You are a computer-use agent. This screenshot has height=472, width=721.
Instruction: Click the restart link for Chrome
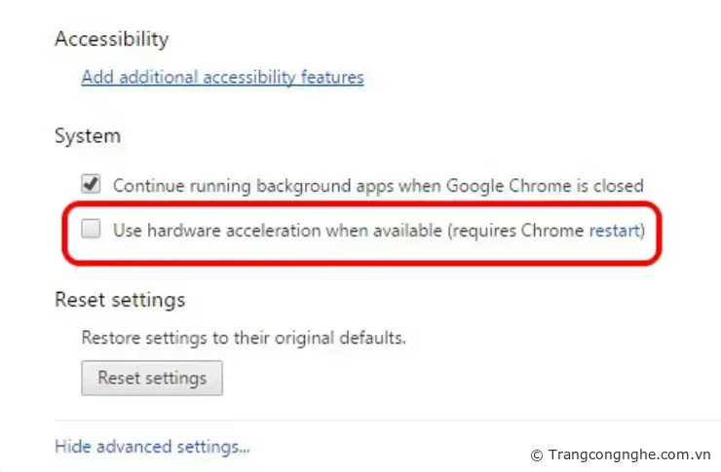point(614,231)
